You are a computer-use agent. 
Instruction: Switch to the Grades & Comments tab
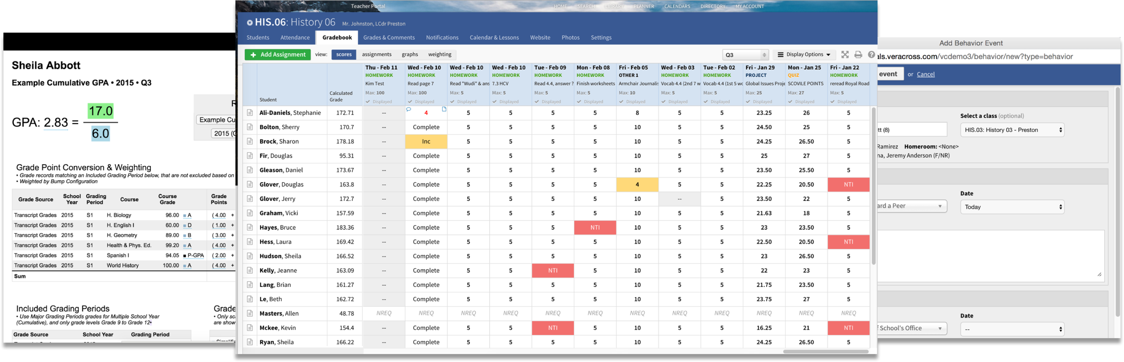pyautogui.click(x=389, y=38)
